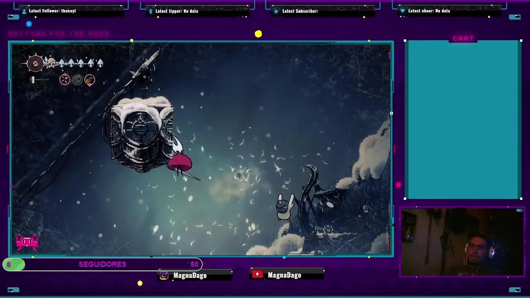Click the pink space invader icon
530x298 pixels.
[27, 242]
